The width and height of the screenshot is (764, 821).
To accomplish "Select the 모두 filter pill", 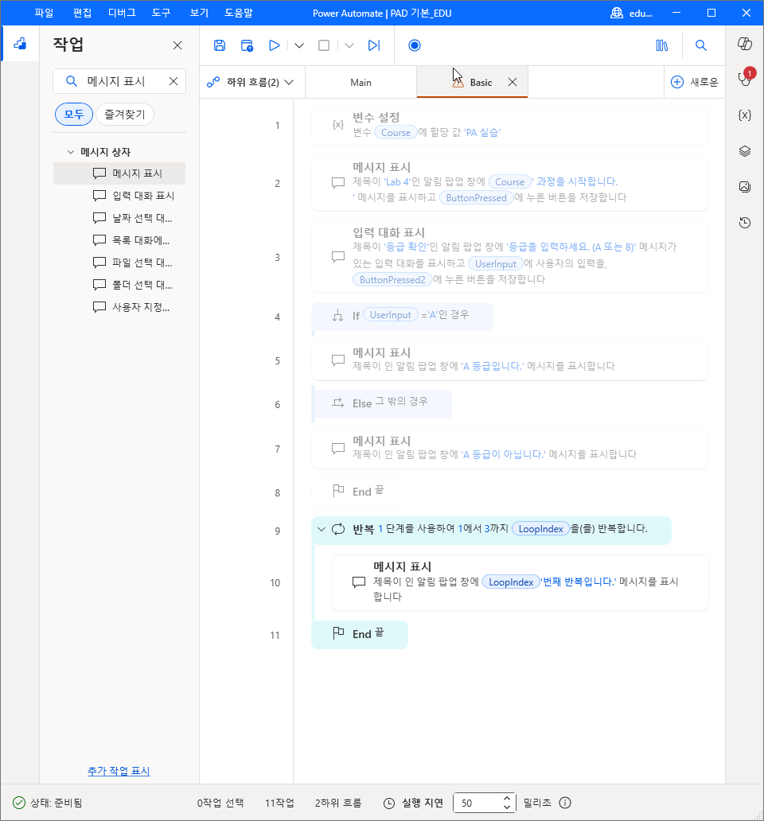I will coord(74,114).
